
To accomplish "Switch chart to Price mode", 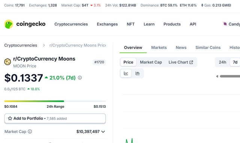I will (x=128, y=62).
